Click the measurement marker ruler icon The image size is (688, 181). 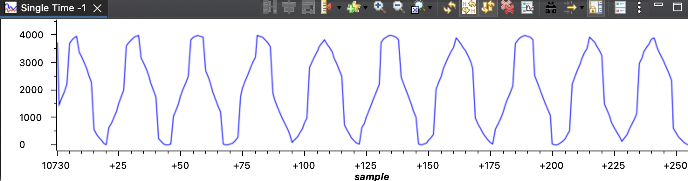click(x=326, y=7)
